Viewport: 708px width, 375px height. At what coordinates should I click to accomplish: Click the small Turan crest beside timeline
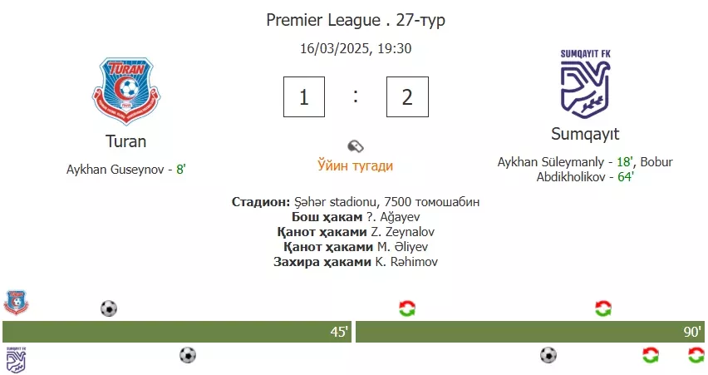[17, 303]
